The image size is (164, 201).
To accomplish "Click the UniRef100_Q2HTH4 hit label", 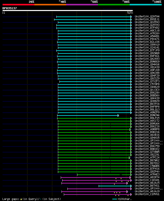I will (147, 16).
